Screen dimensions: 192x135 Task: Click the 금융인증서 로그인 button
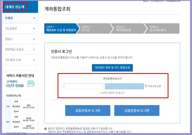(x=137, y=110)
